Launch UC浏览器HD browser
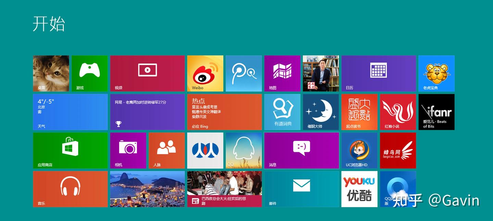Screen dimensions: 493x221 coord(359,151)
